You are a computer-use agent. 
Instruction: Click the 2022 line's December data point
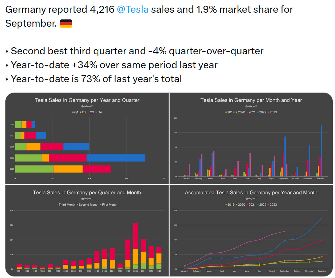pos(322,218)
